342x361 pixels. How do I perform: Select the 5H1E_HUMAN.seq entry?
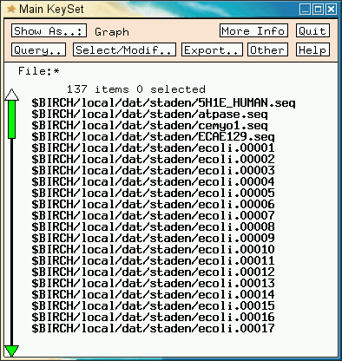point(163,103)
